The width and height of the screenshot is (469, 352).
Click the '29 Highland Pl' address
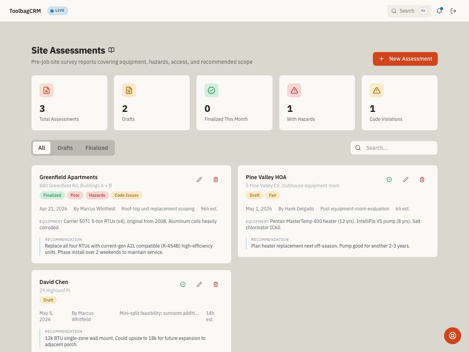tap(55, 291)
